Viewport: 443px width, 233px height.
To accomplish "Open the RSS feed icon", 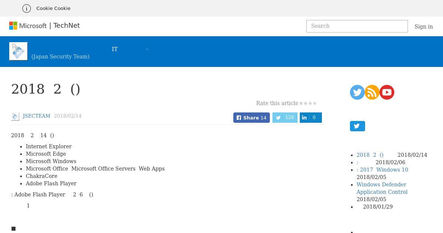I will pos(372,92).
